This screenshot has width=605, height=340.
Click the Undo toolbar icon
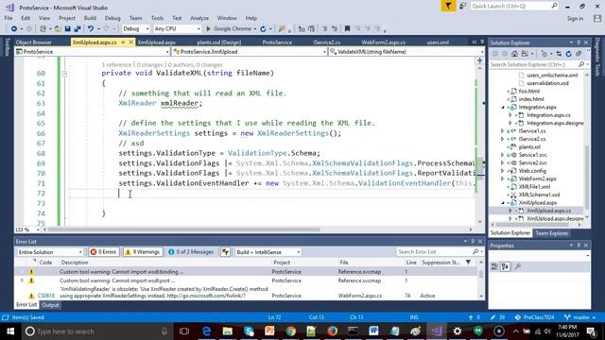[91, 29]
